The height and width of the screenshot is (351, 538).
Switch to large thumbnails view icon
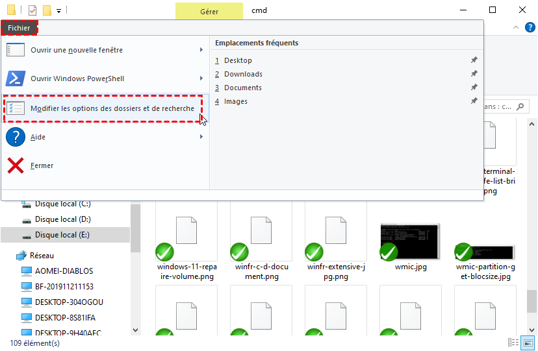[x=527, y=343]
